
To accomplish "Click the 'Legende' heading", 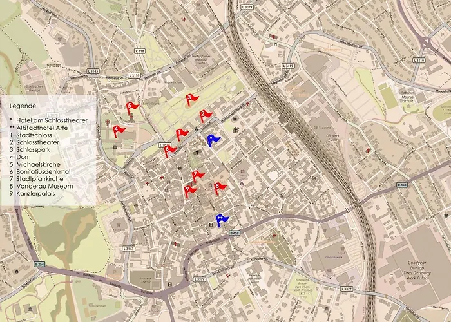I will click(x=23, y=104).
